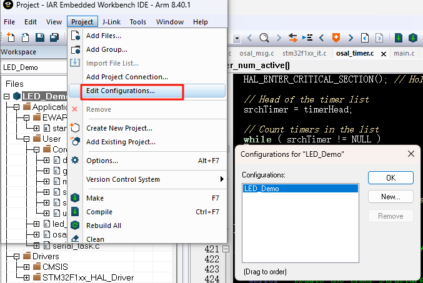
Task: Switch to the stm32f1xx_it.c tab
Action: coord(304,54)
